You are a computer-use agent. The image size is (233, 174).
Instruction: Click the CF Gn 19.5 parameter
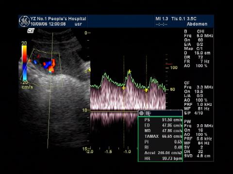tap(194, 91)
